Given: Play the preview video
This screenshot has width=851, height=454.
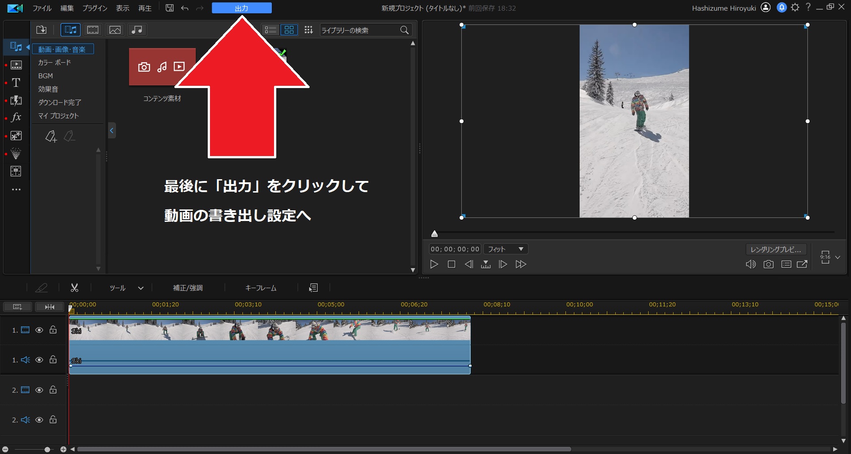Looking at the screenshot, I should (434, 264).
